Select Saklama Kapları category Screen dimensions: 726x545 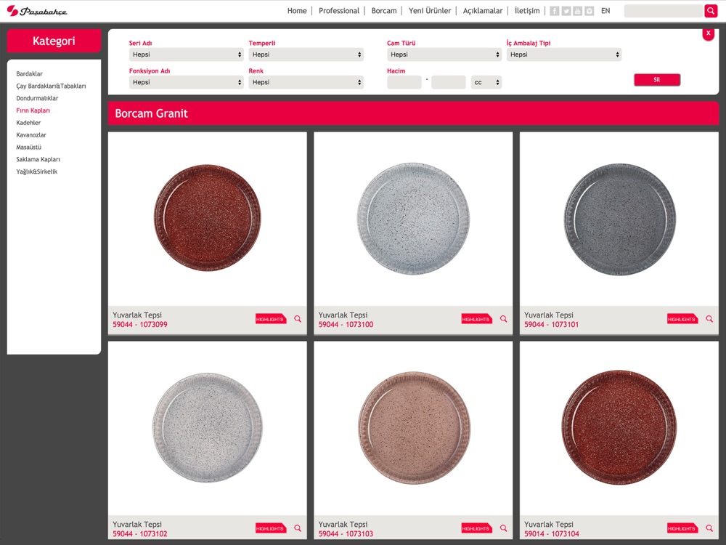[x=38, y=159]
